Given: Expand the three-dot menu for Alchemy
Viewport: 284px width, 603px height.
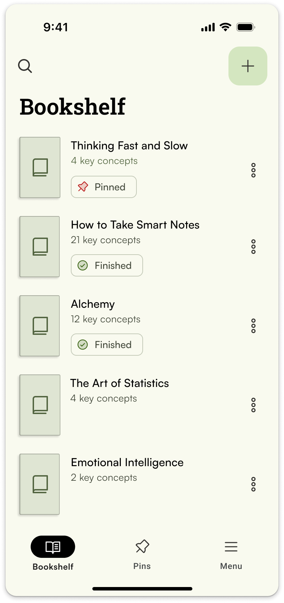Looking at the screenshot, I should [x=253, y=326].
